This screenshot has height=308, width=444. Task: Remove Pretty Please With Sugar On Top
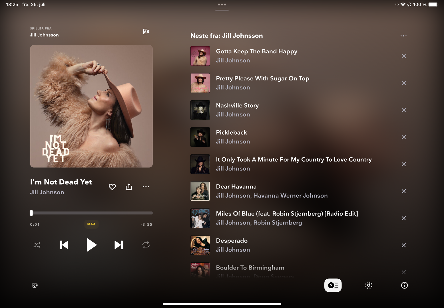click(x=404, y=83)
